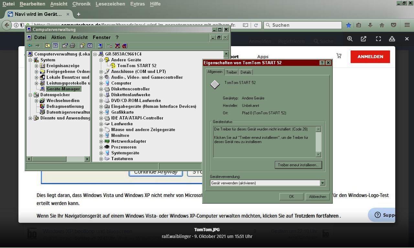Download the image using the lightbox download icon

pos(392,39)
